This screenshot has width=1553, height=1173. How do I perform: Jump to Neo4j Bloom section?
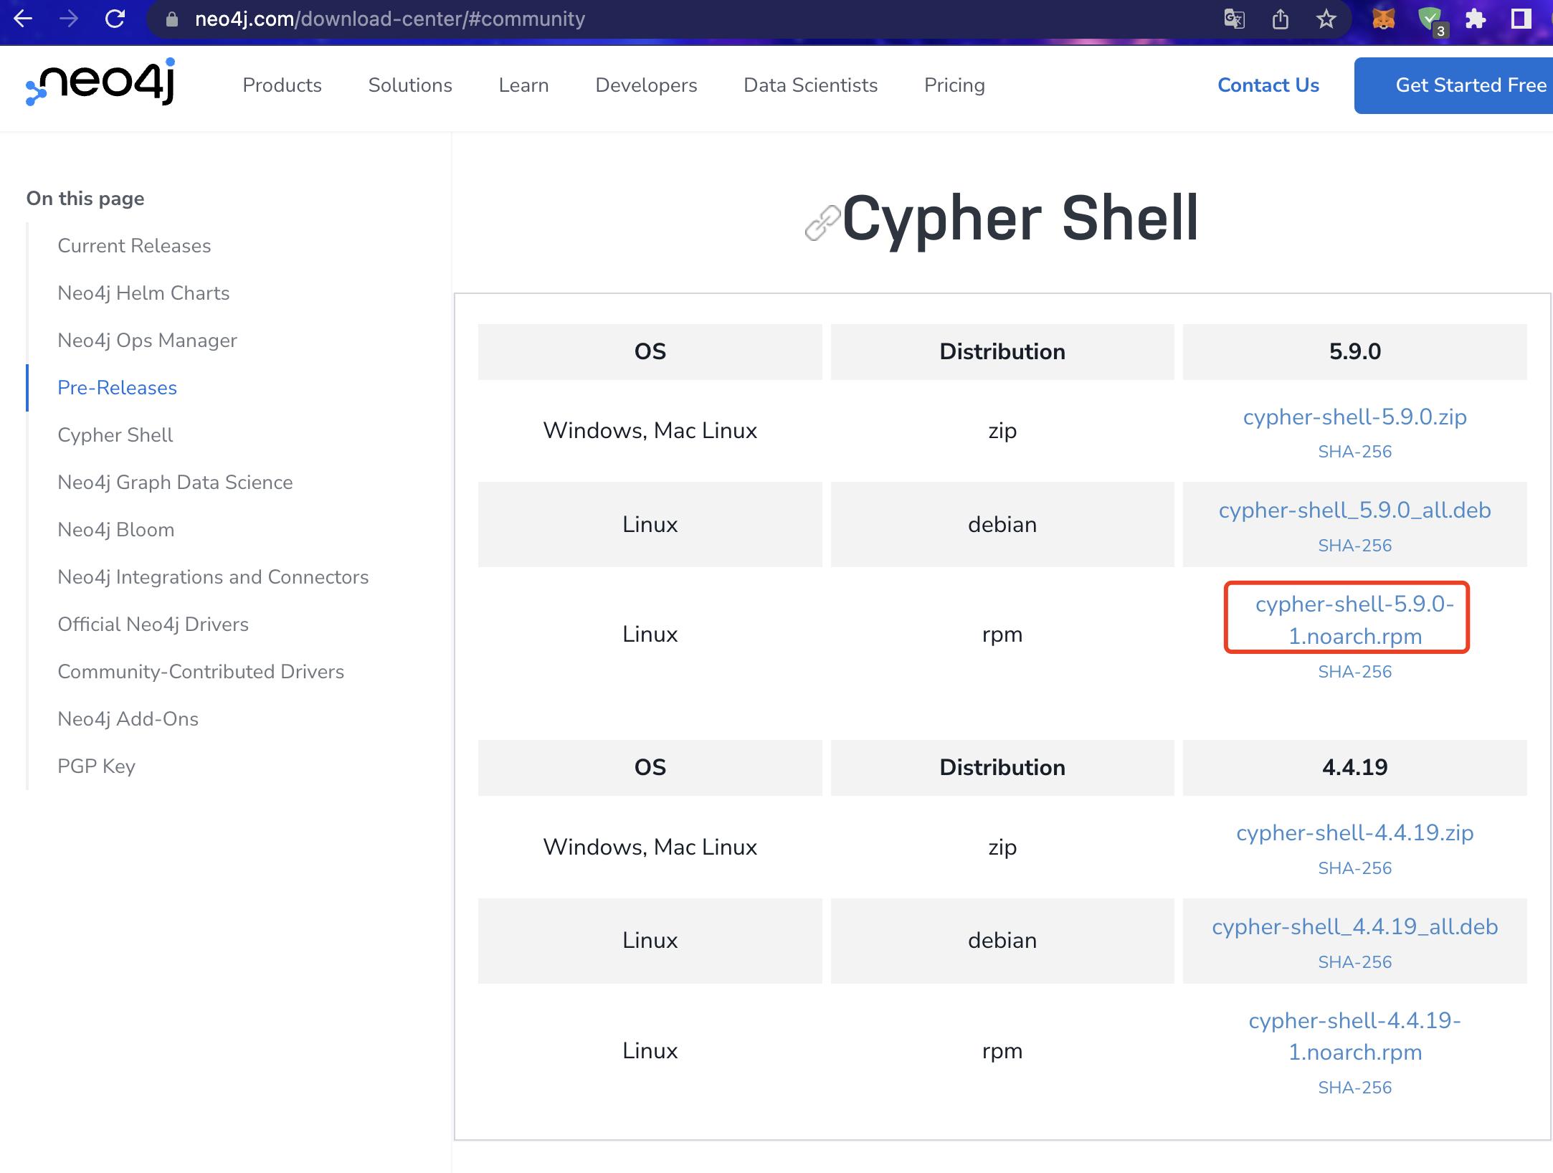(x=115, y=530)
